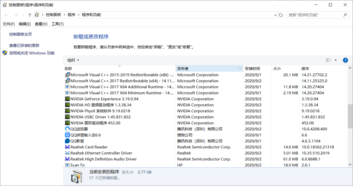Image resolution: width=353 pixels, height=186 pixels.
Task: Click the QQ浏览器 application icon
Action: (67, 129)
